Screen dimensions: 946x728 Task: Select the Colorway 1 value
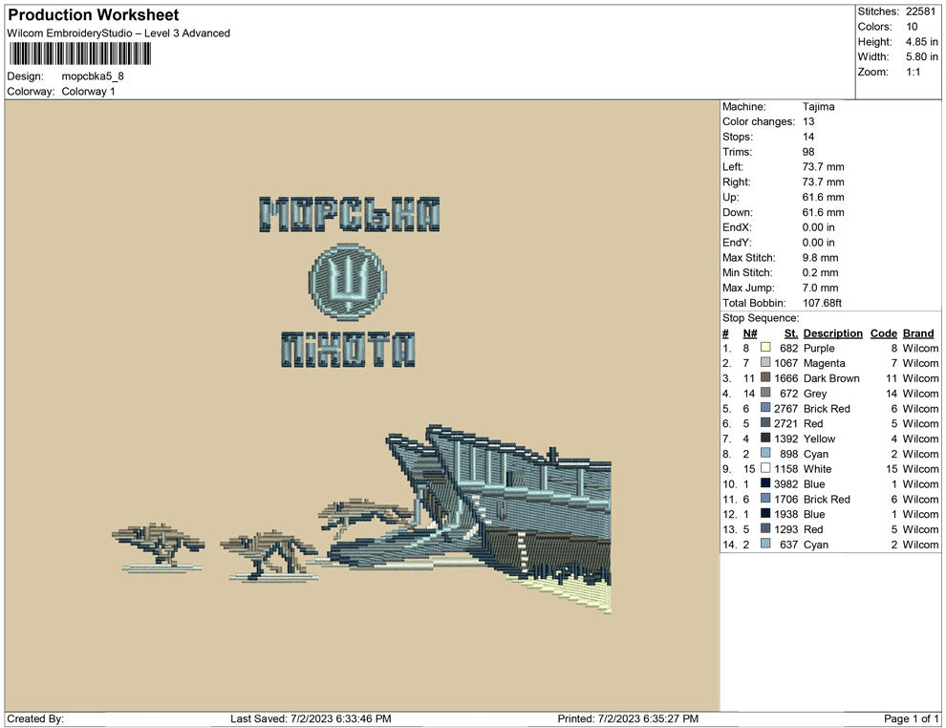point(88,92)
